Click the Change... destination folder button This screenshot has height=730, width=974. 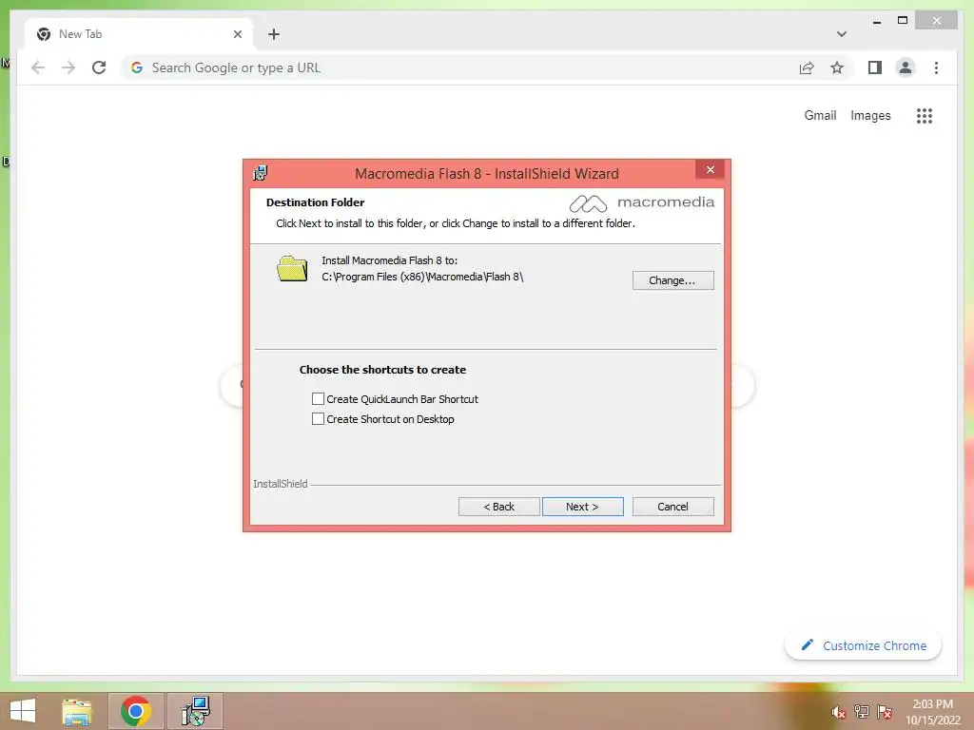(x=672, y=280)
